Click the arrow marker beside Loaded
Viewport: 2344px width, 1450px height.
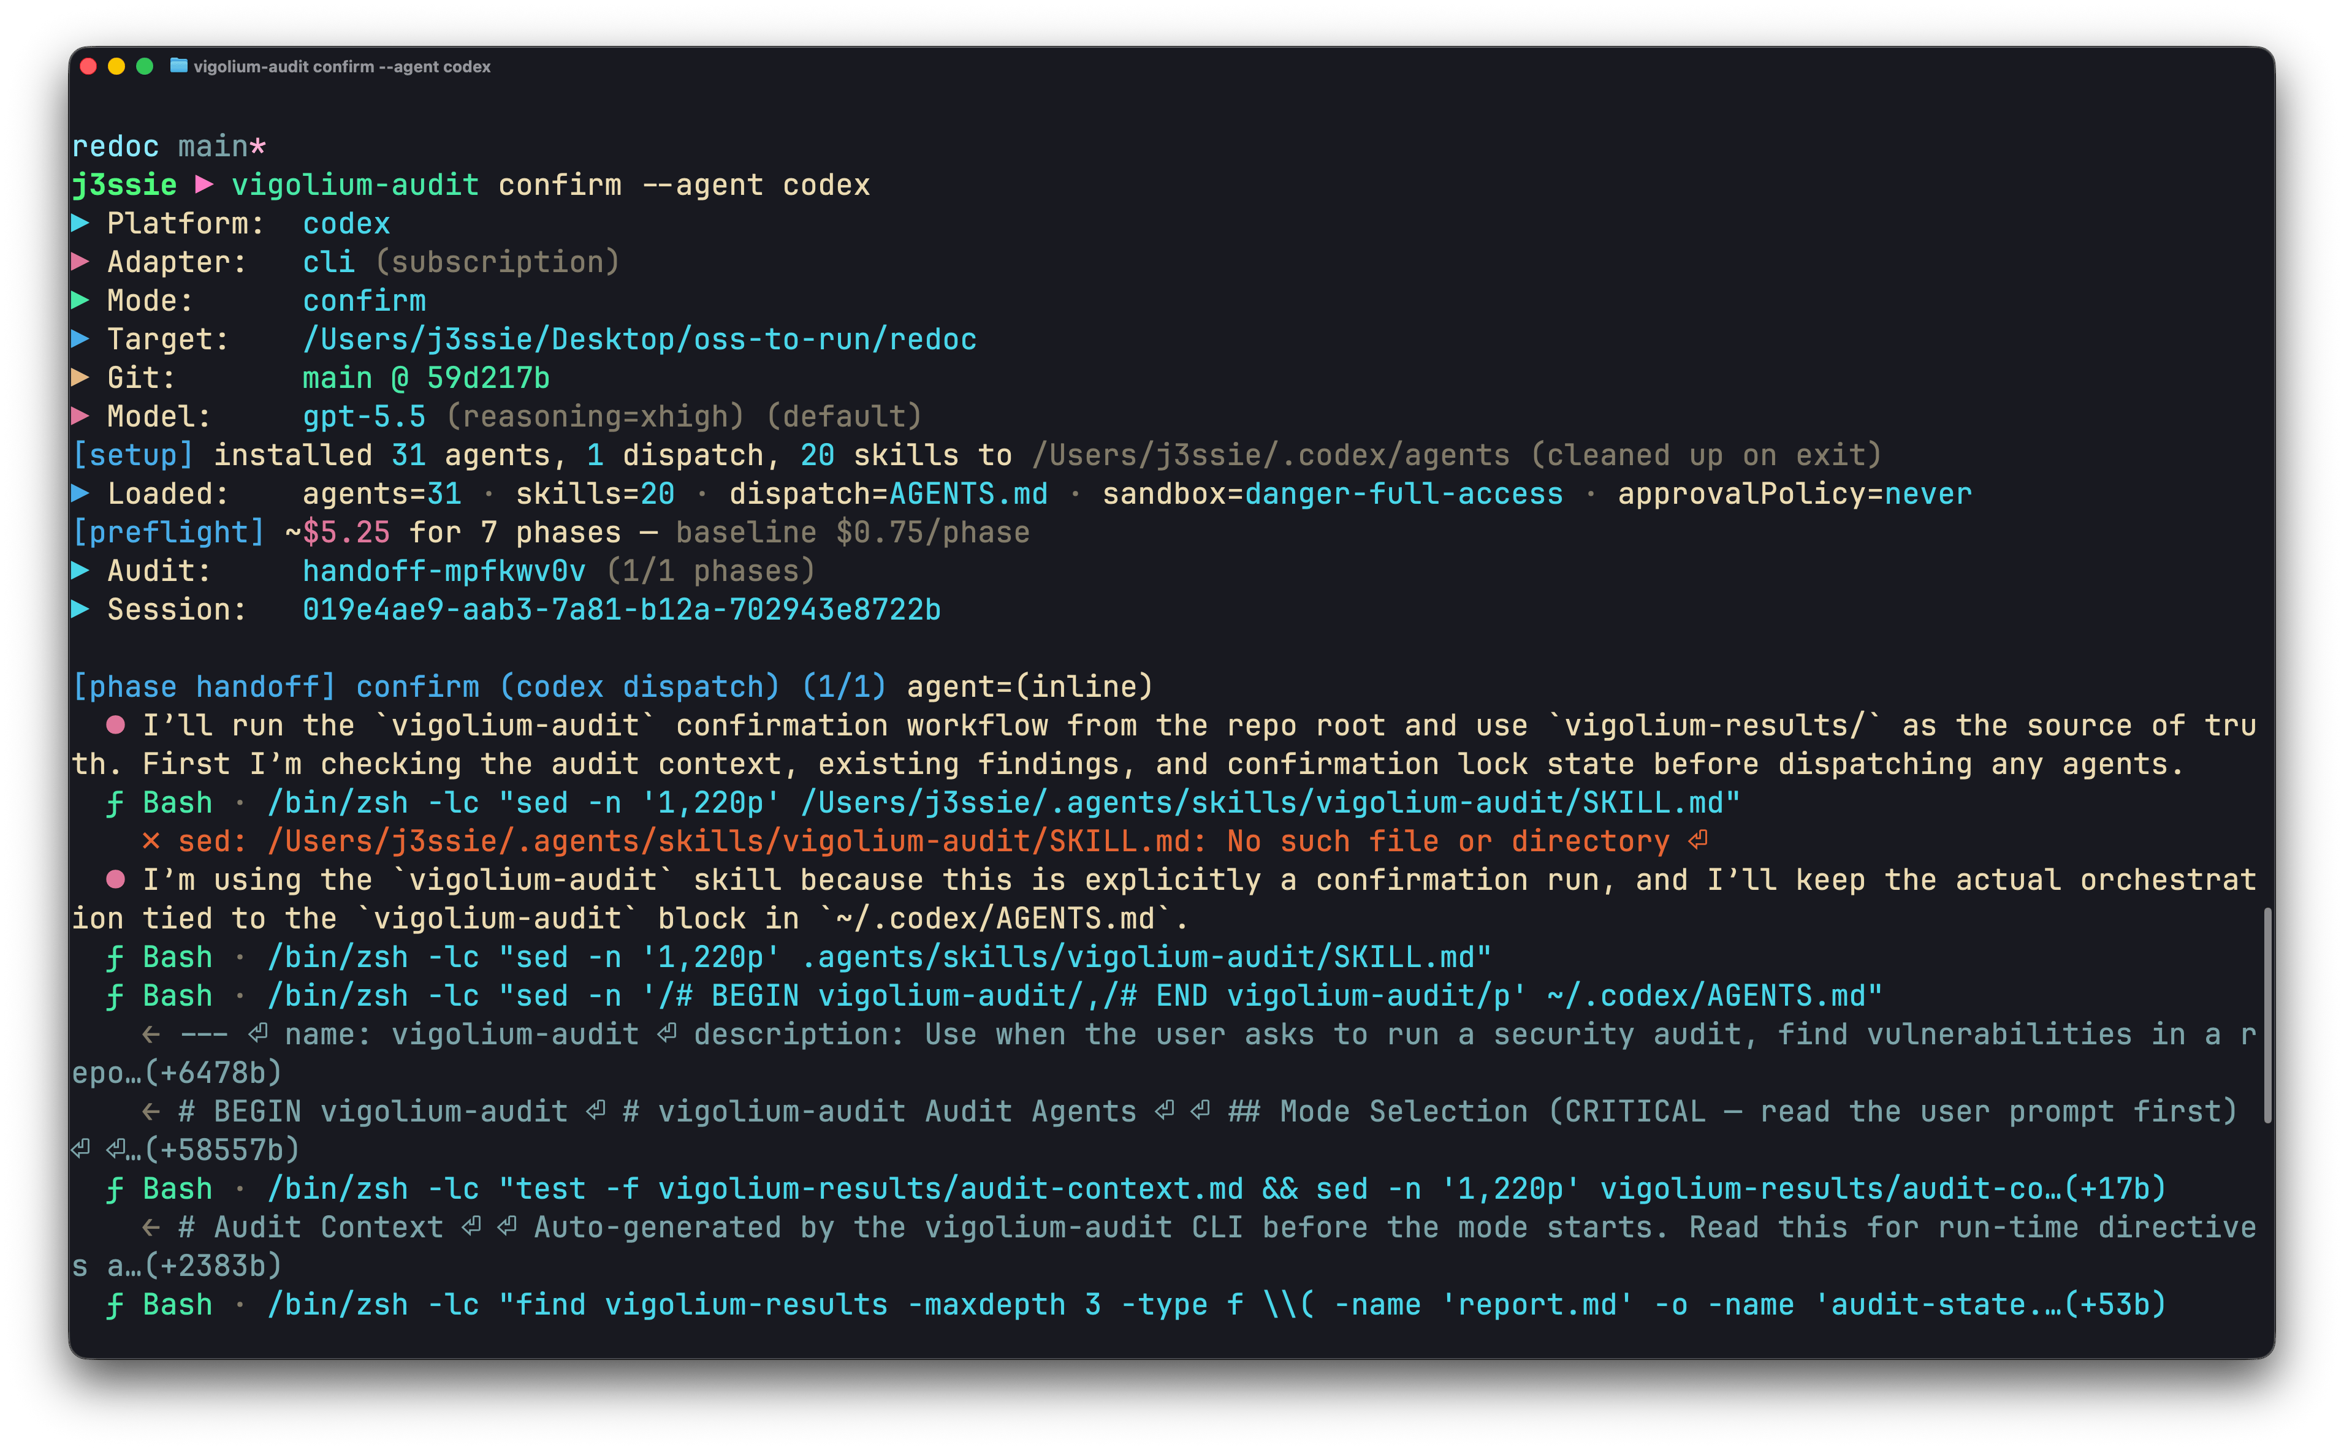(x=80, y=493)
